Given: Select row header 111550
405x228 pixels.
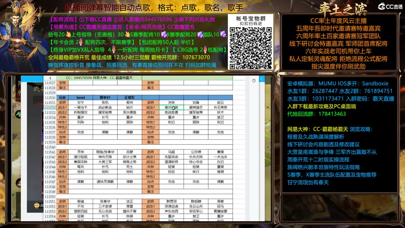Looking at the screenshot, I should [50, 197].
